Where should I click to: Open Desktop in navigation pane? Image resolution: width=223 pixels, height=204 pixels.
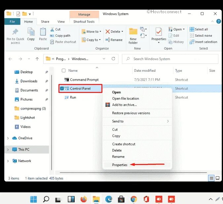pyautogui.click(x=27, y=72)
